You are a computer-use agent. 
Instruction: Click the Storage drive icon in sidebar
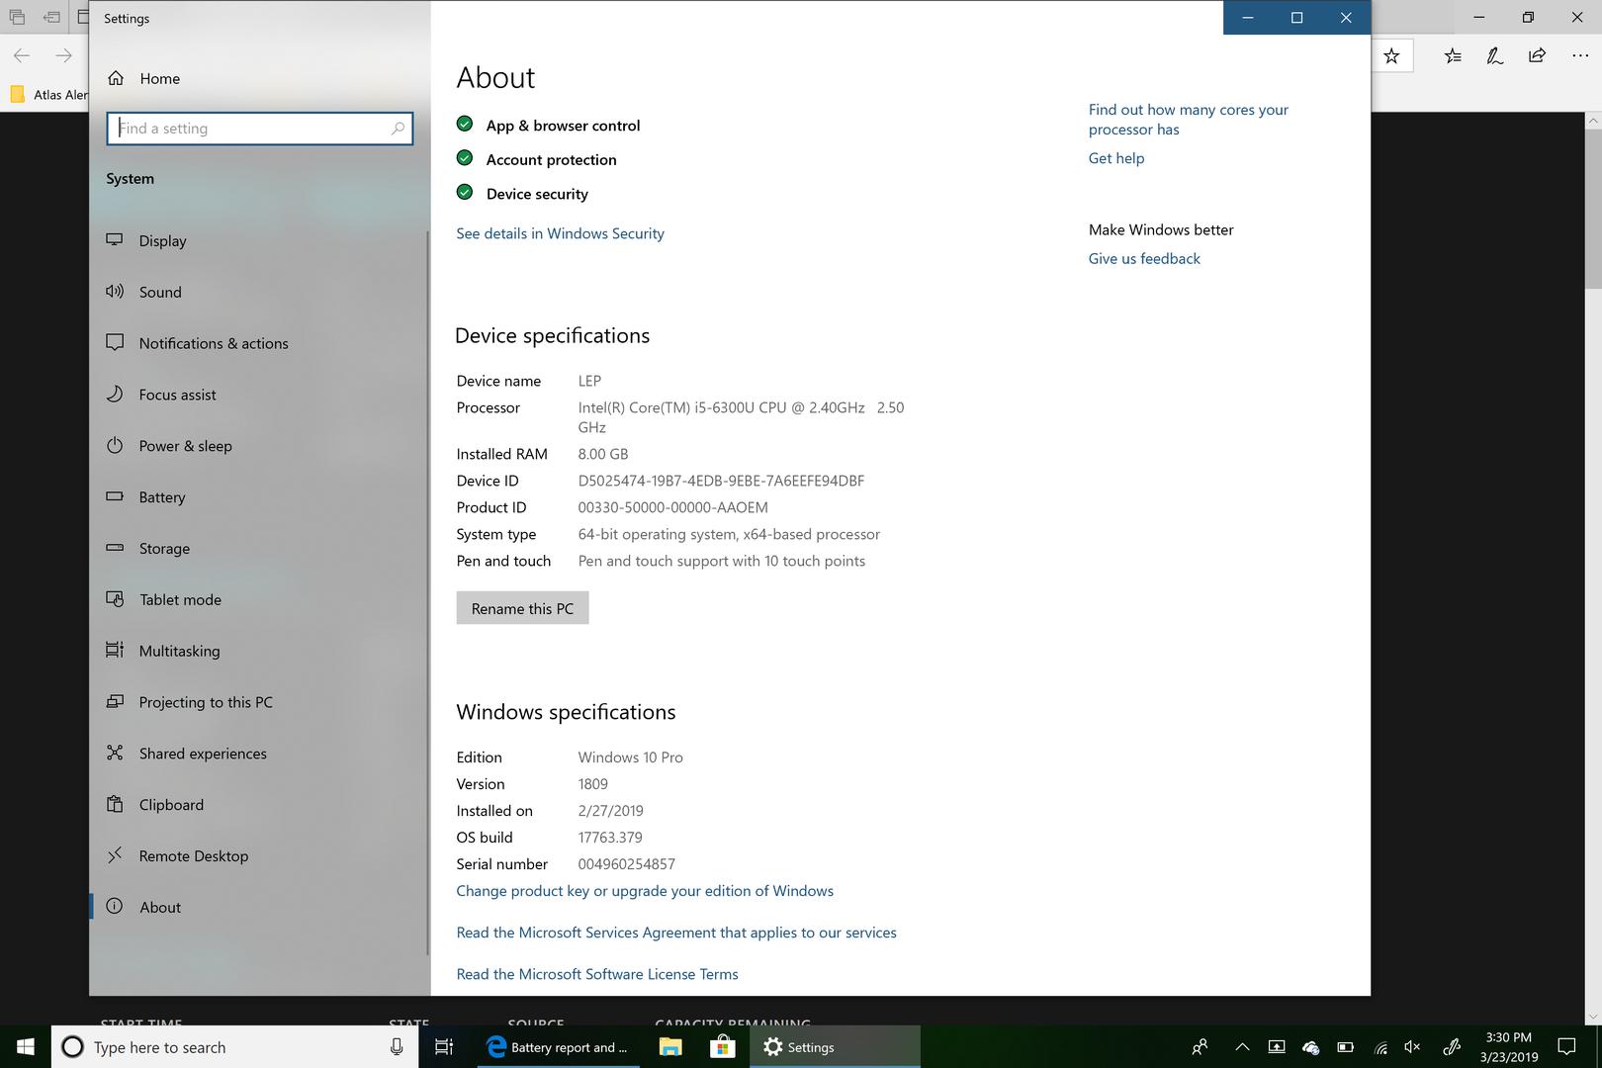115,547
